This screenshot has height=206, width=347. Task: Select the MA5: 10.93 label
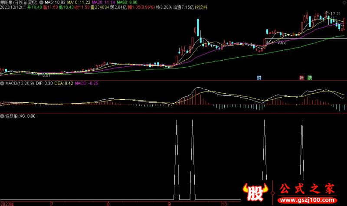(55, 3)
